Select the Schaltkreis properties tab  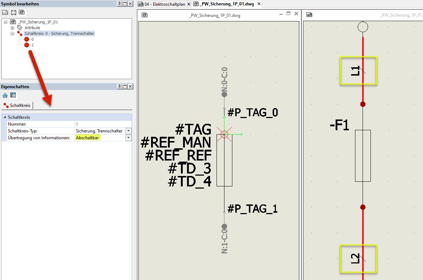point(17,105)
